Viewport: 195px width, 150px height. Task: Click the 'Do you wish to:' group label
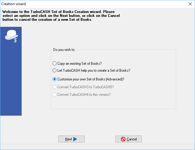pyautogui.click(x=64, y=50)
